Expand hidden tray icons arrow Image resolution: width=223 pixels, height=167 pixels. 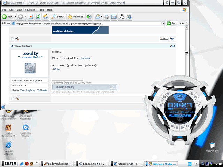pyautogui.click(x=197, y=164)
